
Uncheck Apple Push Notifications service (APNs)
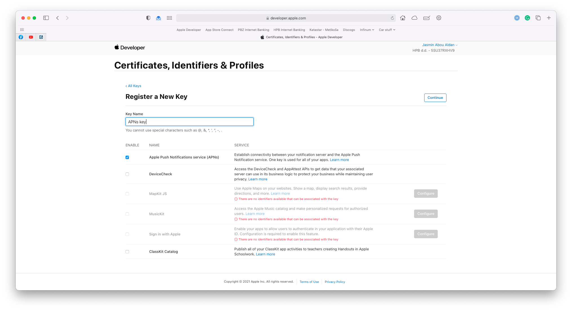point(127,157)
